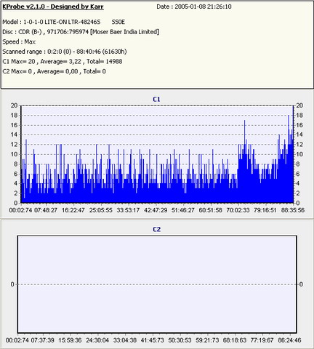The image size is (314, 349).
Task: Click C1 axis time label 70:02:33
Action: [238, 210]
